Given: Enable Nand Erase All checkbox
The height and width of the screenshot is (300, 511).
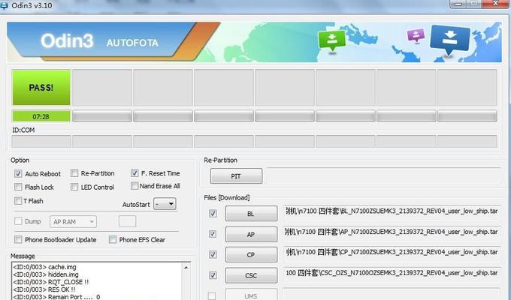Looking at the screenshot, I should point(135,186).
